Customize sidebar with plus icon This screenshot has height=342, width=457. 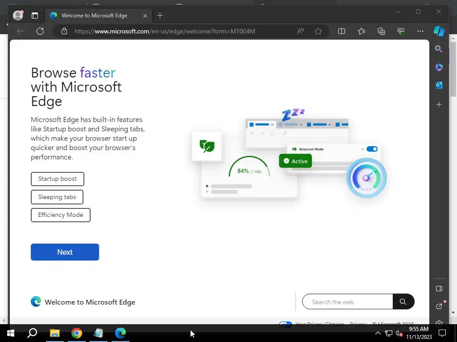[439, 104]
